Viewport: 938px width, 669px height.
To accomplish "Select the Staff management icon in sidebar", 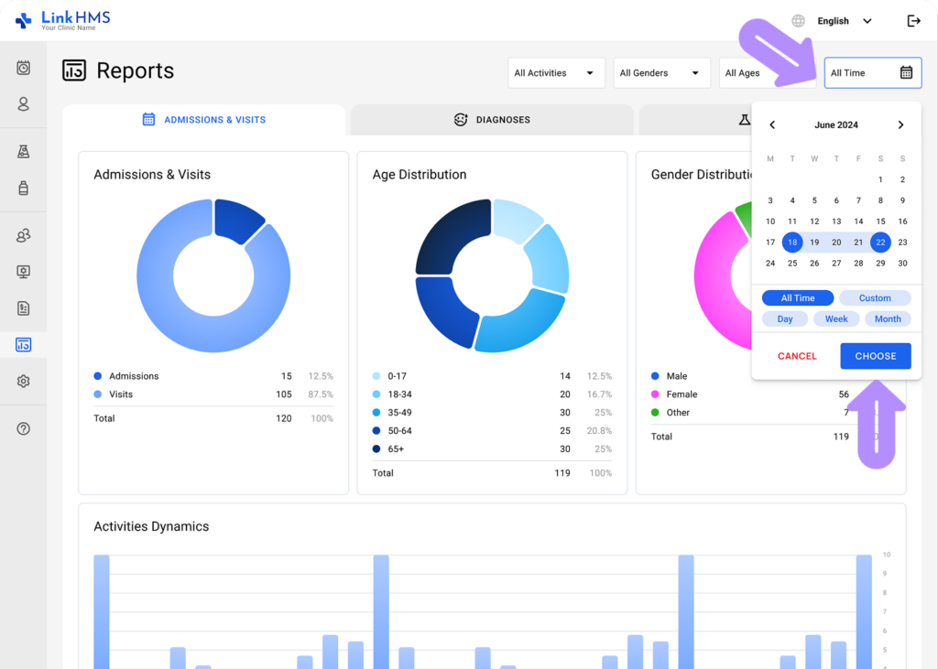I will tap(23, 235).
